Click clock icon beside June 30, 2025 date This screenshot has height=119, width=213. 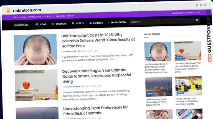[79, 51]
